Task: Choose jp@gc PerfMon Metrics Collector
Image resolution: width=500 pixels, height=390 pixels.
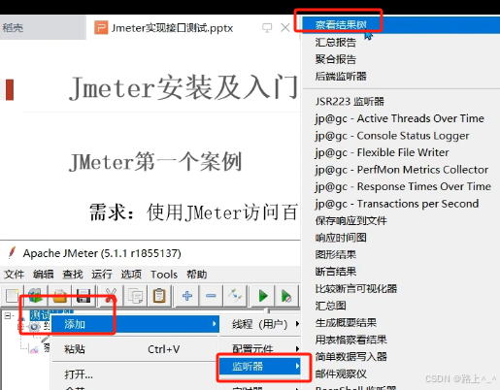Action: 401,170
